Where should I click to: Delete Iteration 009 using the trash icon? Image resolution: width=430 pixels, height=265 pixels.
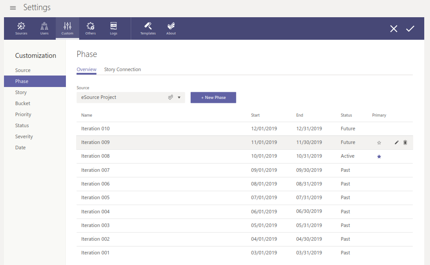pyautogui.click(x=405, y=143)
